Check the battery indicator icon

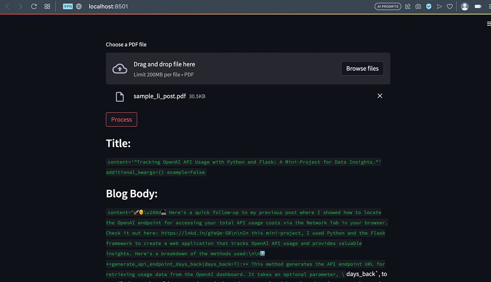point(478,6)
